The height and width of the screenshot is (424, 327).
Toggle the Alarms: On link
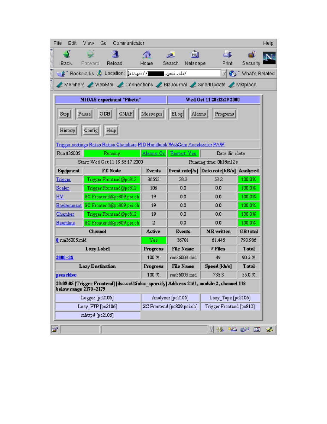(x=154, y=153)
